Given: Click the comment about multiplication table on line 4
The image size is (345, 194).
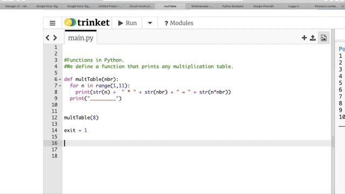Looking at the screenshot, I should point(149,66).
